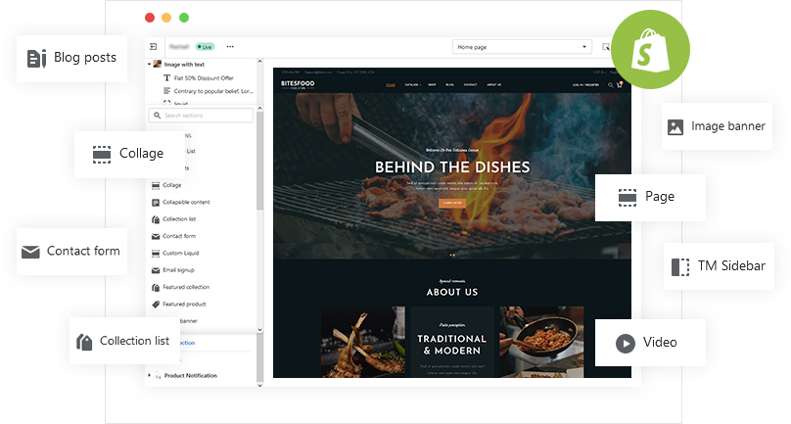Select the Flat 50% Discount Offer block
This screenshot has width=791, height=424.
pyautogui.click(x=206, y=77)
